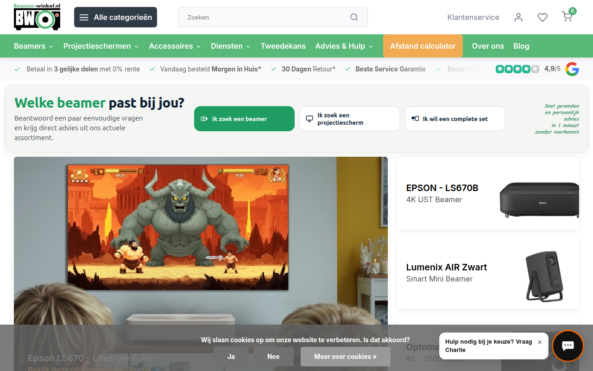Decline cookies with the Nee button
The width and height of the screenshot is (593, 371).
(x=273, y=357)
